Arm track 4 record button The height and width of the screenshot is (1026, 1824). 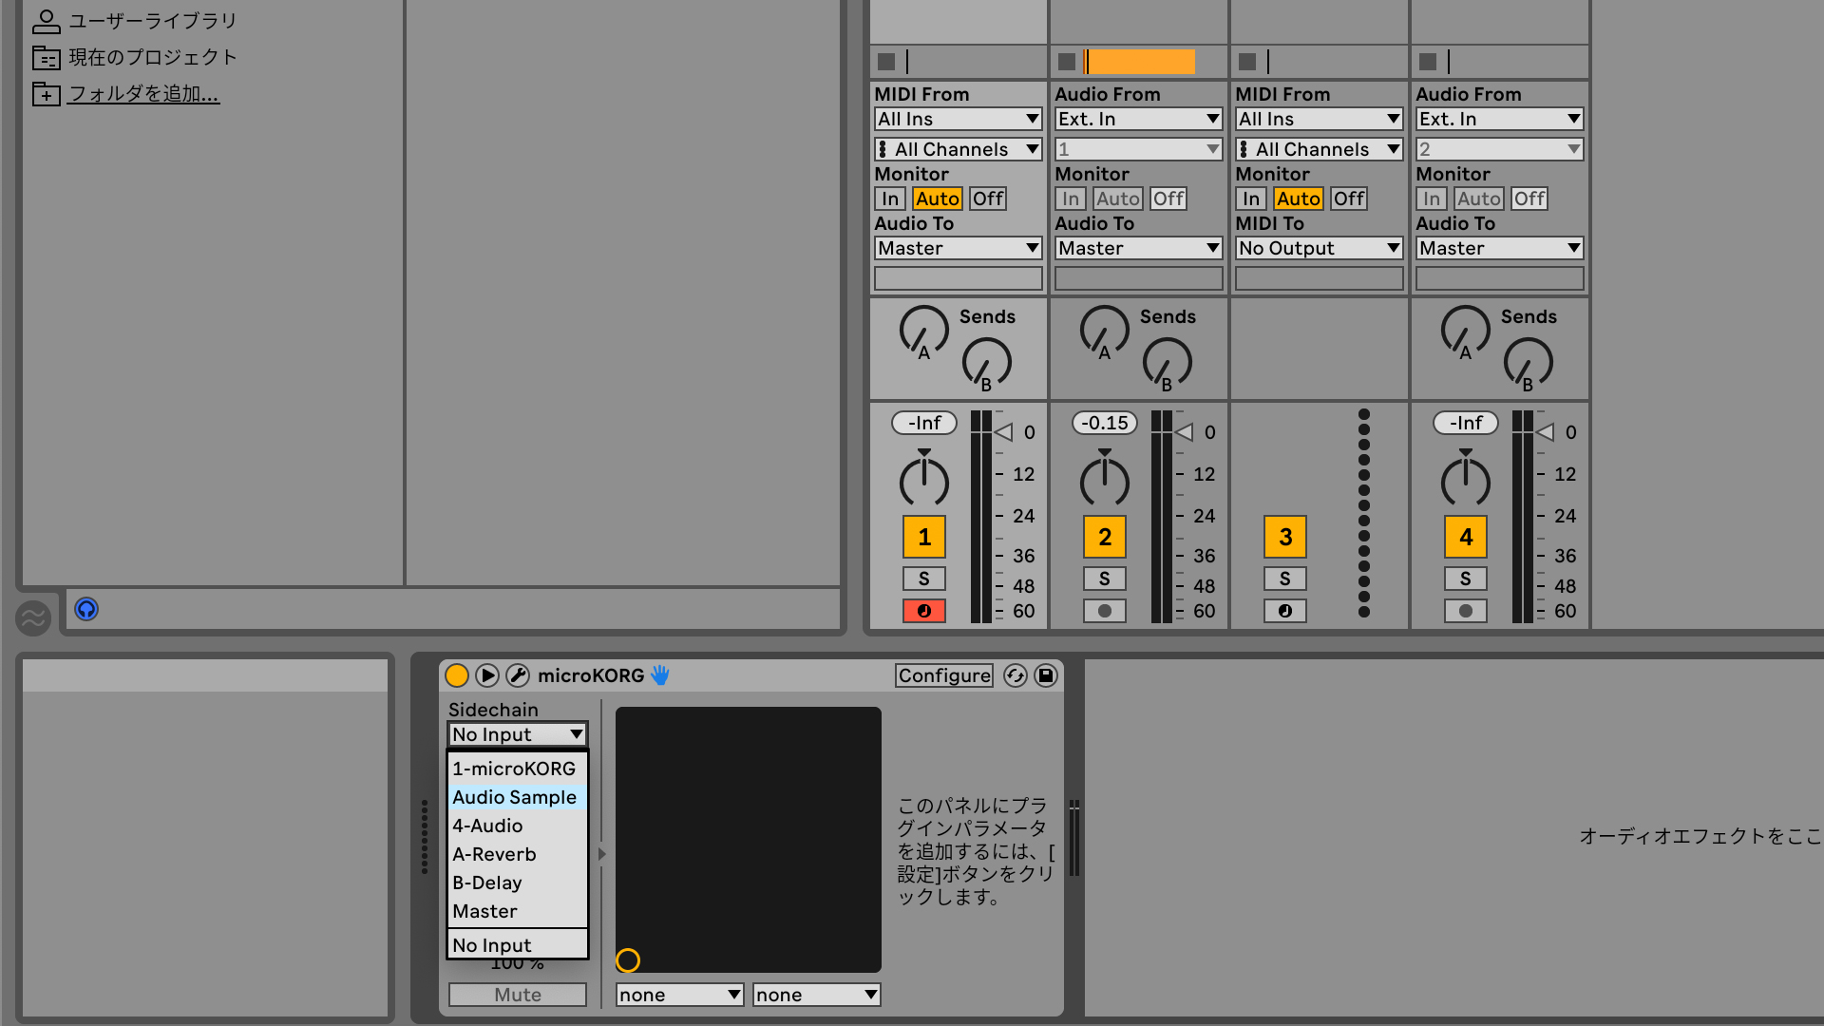click(x=1466, y=611)
